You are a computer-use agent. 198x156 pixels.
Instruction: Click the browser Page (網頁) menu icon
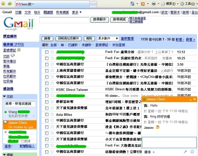163,4
